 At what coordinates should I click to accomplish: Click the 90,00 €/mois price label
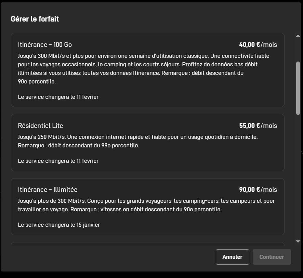coord(258,189)
